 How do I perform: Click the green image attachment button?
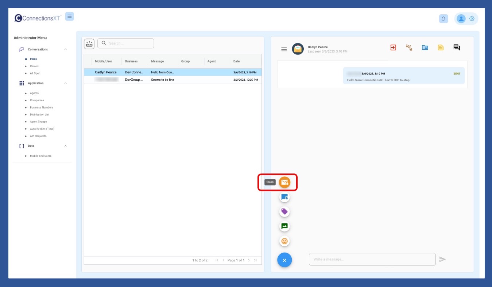pos(284,226)
